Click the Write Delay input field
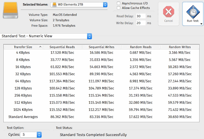This screenshot has width=204, height=139. [141, 23]
